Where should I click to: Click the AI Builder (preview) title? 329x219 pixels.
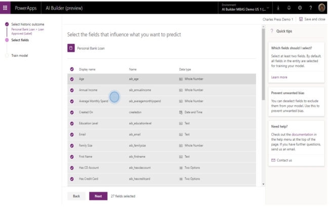tap(64, 8)
